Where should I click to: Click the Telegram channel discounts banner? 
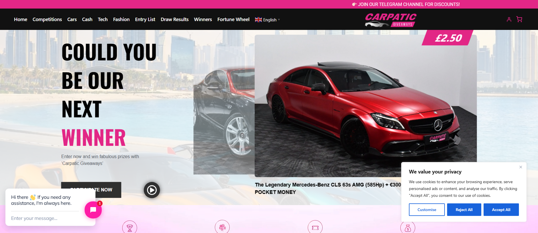406,4
